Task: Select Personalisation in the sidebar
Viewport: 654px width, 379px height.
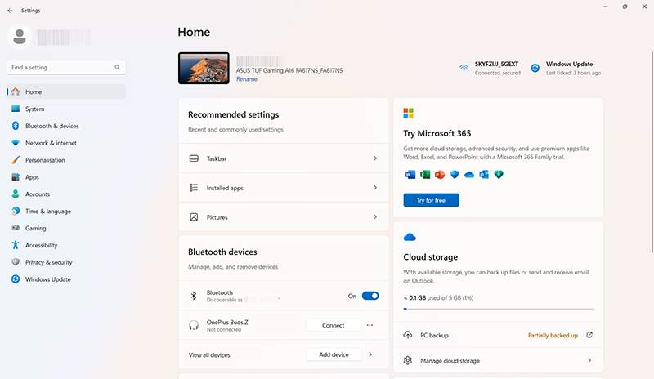Action: (66, 160)
